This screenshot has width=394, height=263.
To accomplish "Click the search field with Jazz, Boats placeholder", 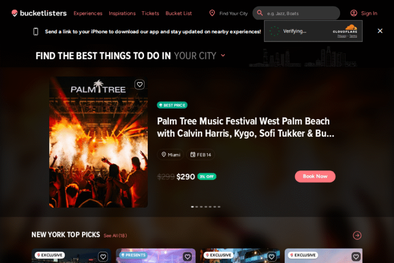I will point(296,13).
